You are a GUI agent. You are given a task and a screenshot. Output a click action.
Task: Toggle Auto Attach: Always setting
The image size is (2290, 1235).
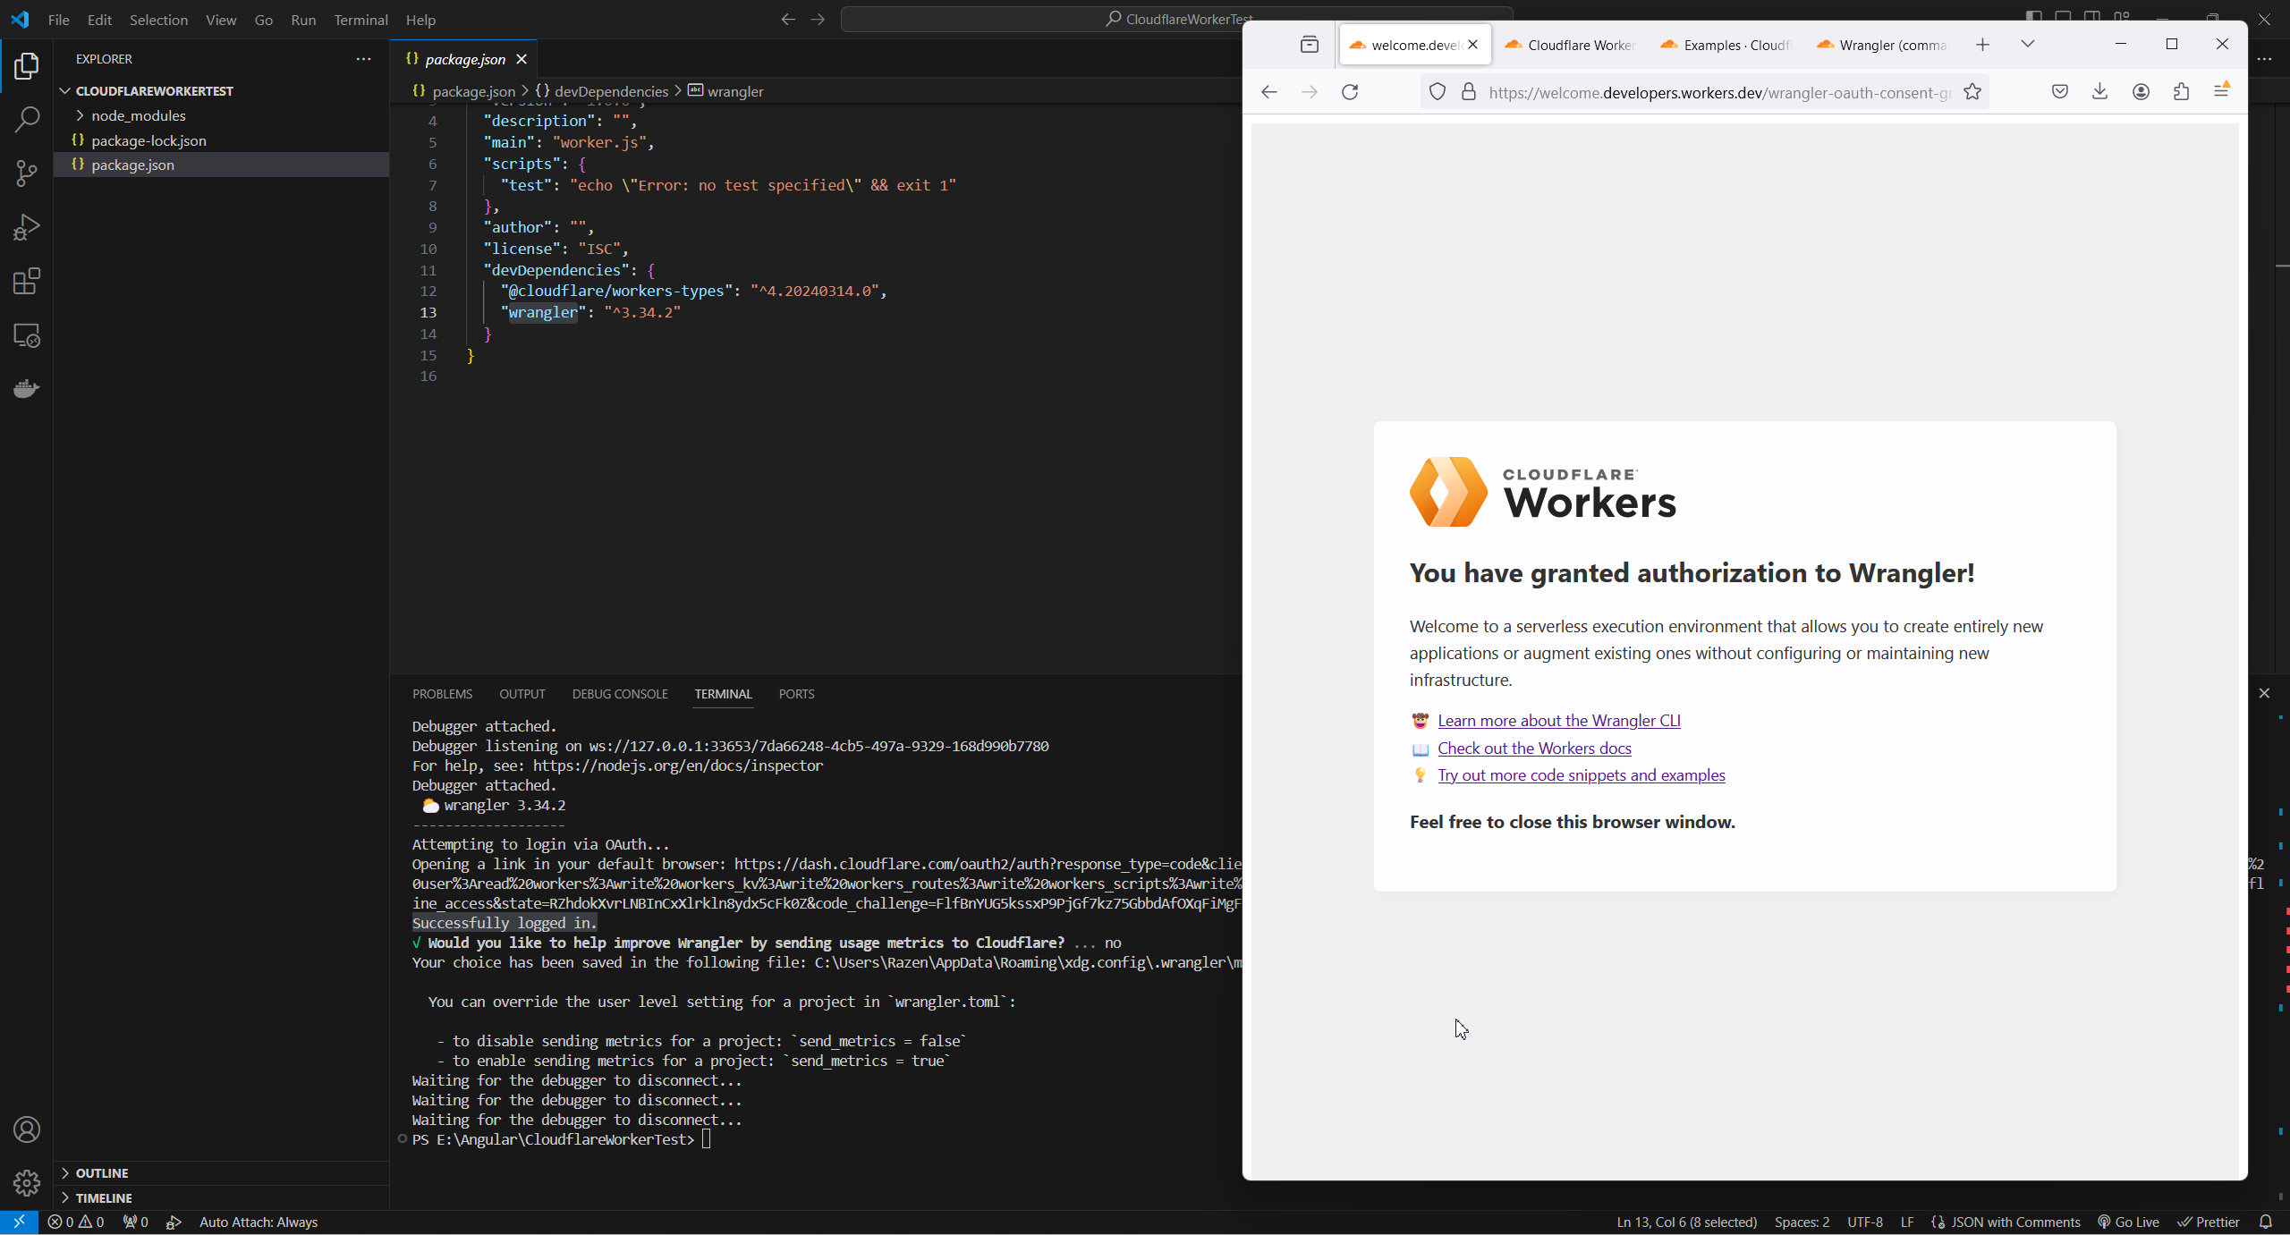click(258, 1222)
